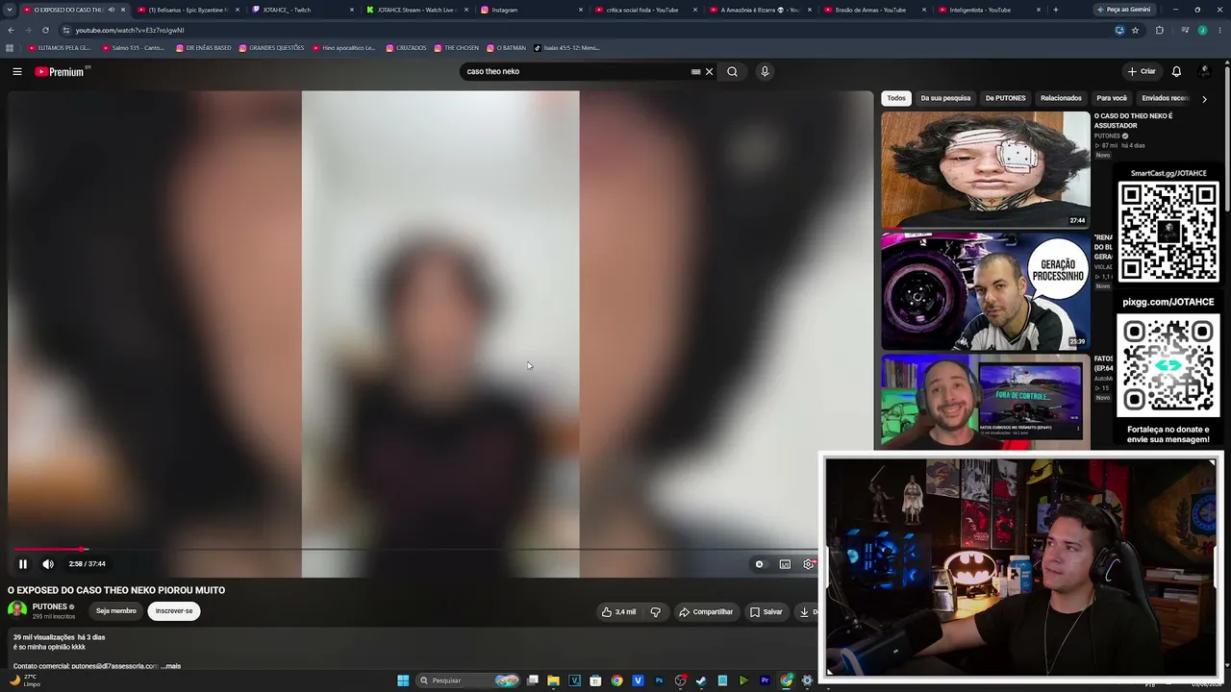Open the PUTONES channel avatar
Screen dimensions: 1231x692
pos(17,609)
